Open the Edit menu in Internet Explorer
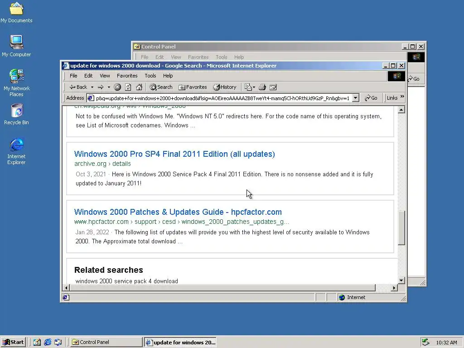The width and height of the screenshot is (464, 348). coord(88,76)
